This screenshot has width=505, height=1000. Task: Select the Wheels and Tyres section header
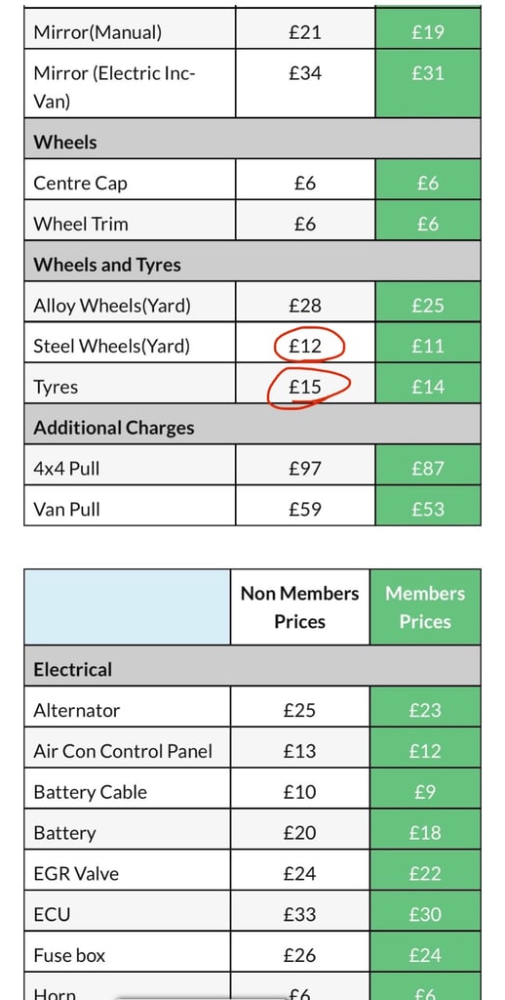[107, 265]
